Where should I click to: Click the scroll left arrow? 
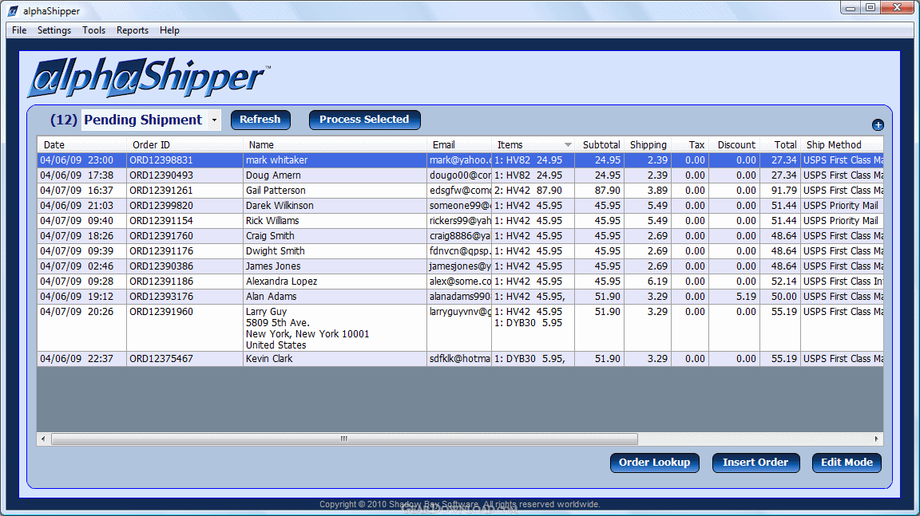[43, 439]
